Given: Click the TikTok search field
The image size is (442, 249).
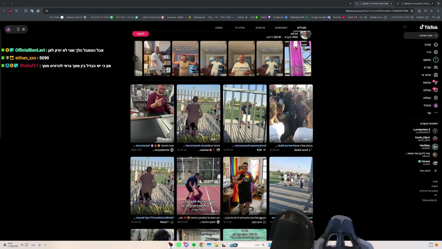Looking at the screenshot, I should (422, 36).
